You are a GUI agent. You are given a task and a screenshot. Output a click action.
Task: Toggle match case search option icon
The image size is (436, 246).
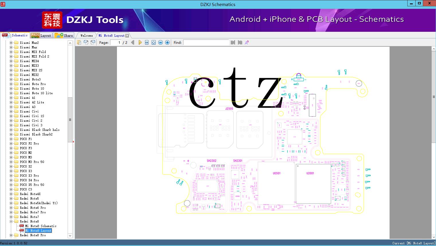coord(247,42)
